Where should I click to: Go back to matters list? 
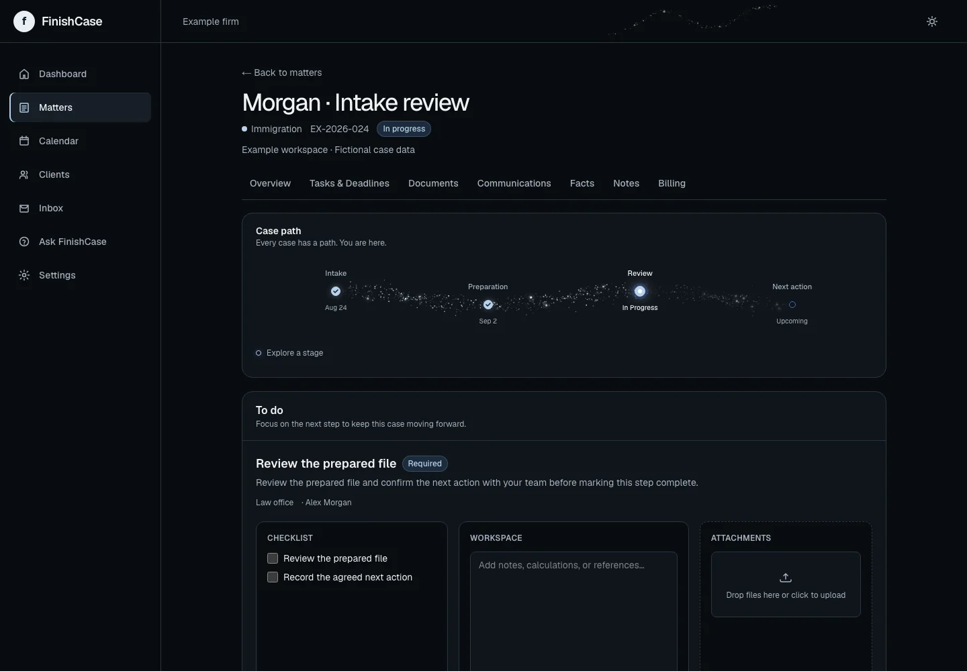coord(282,72)
